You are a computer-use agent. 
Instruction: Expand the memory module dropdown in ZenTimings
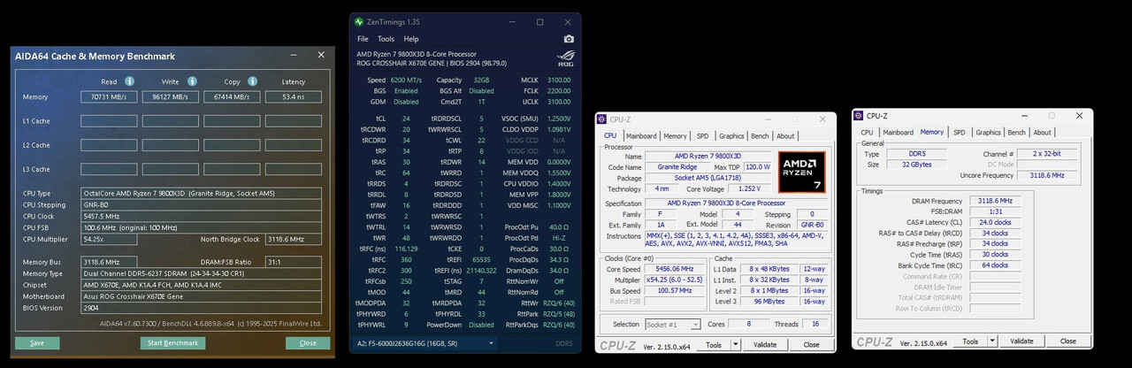coord(491,342)
